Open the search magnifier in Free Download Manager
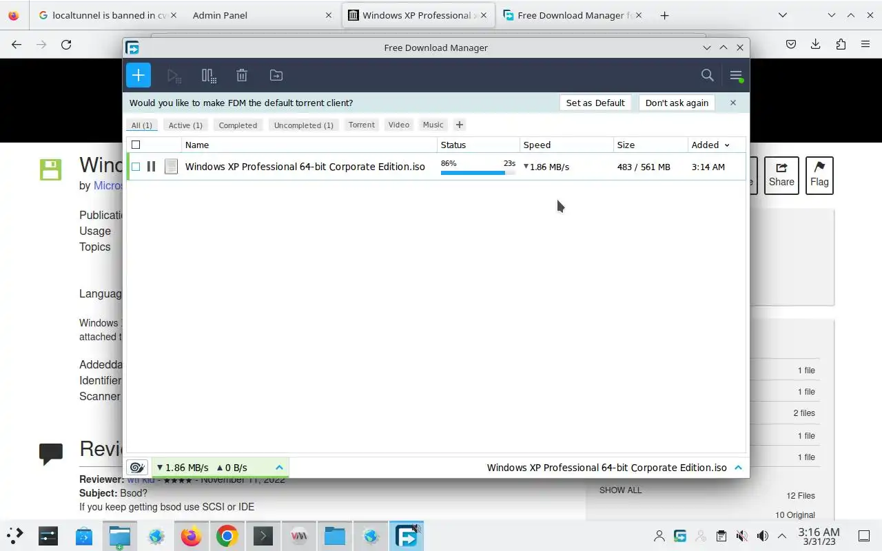Image resolution: width=882 pixels, height=551 pixels. click(x=708, y=75)
